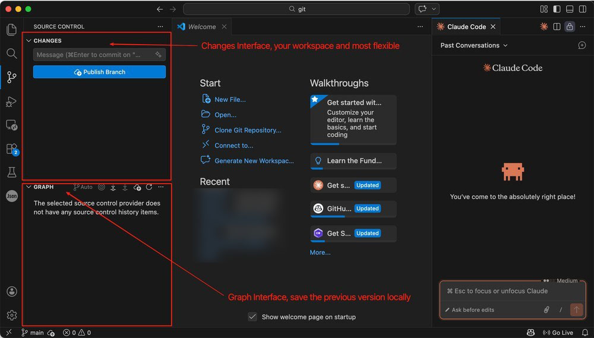The height and width of the screenshot is (338, 594).
Task: Open the Testing flask view
Action: [11, 172]
